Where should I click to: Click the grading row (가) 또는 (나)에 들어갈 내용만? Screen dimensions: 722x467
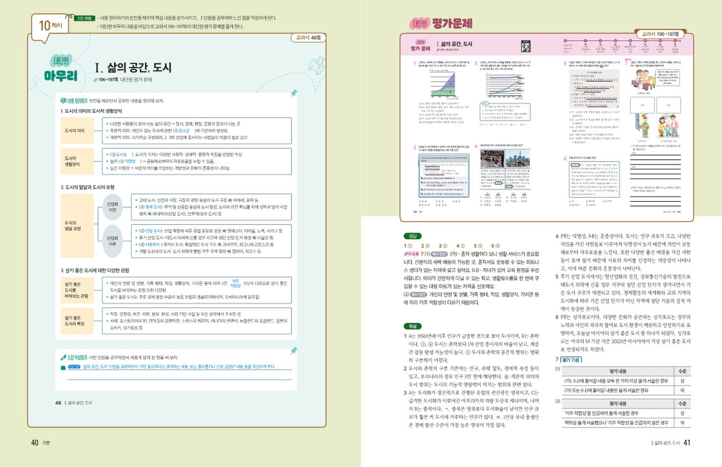pyautogui.click(x=626, y=389)
